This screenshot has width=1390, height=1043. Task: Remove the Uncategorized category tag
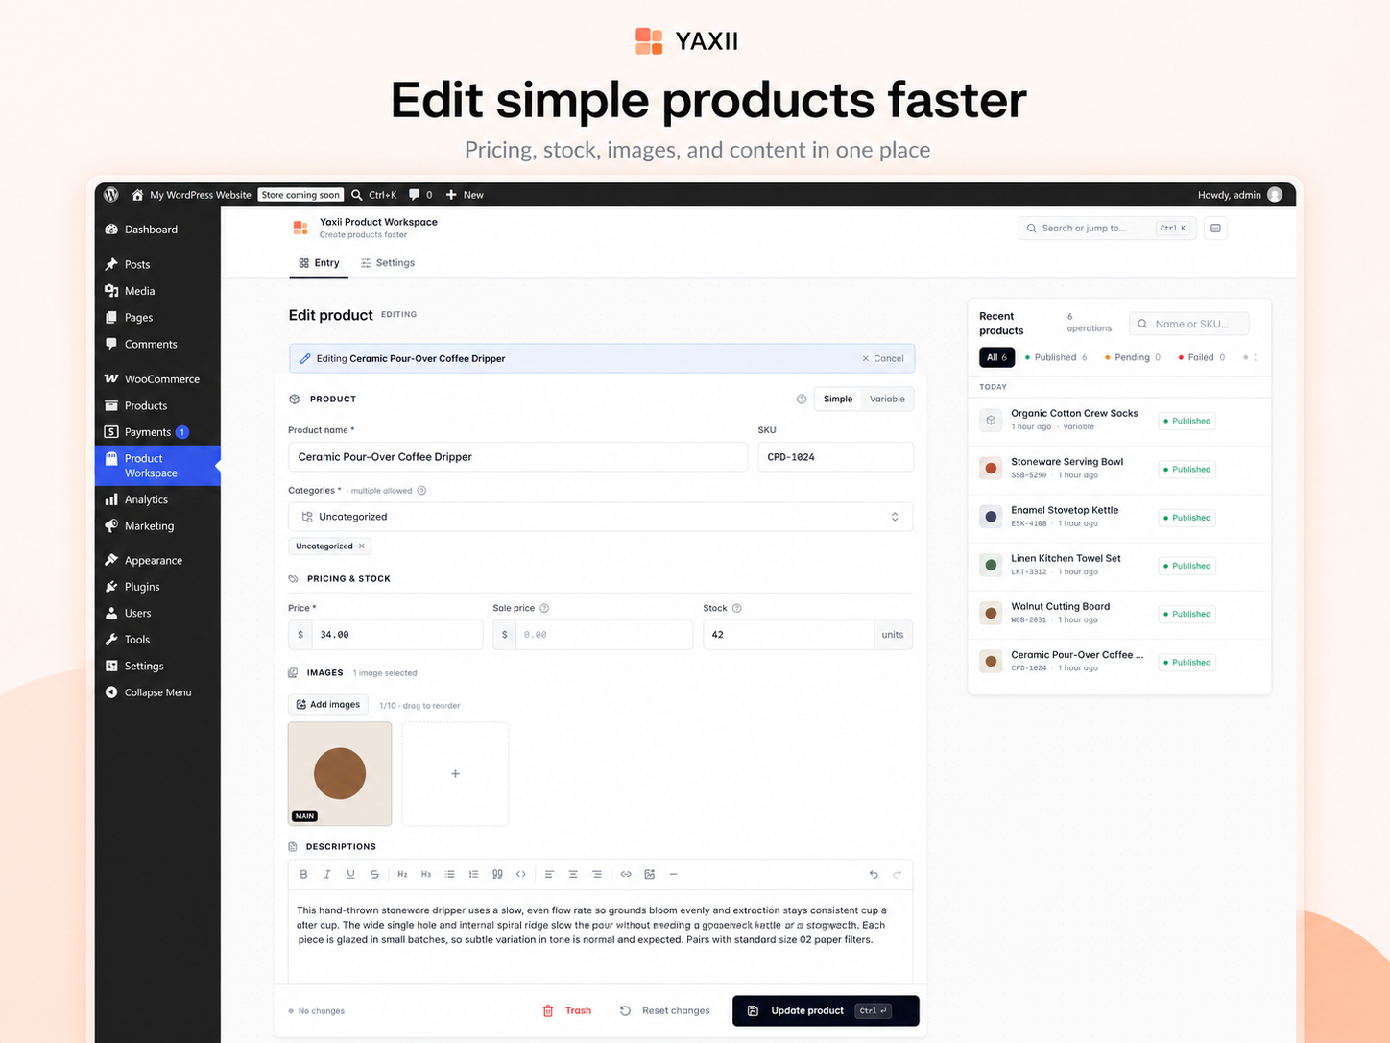(362, 546)
